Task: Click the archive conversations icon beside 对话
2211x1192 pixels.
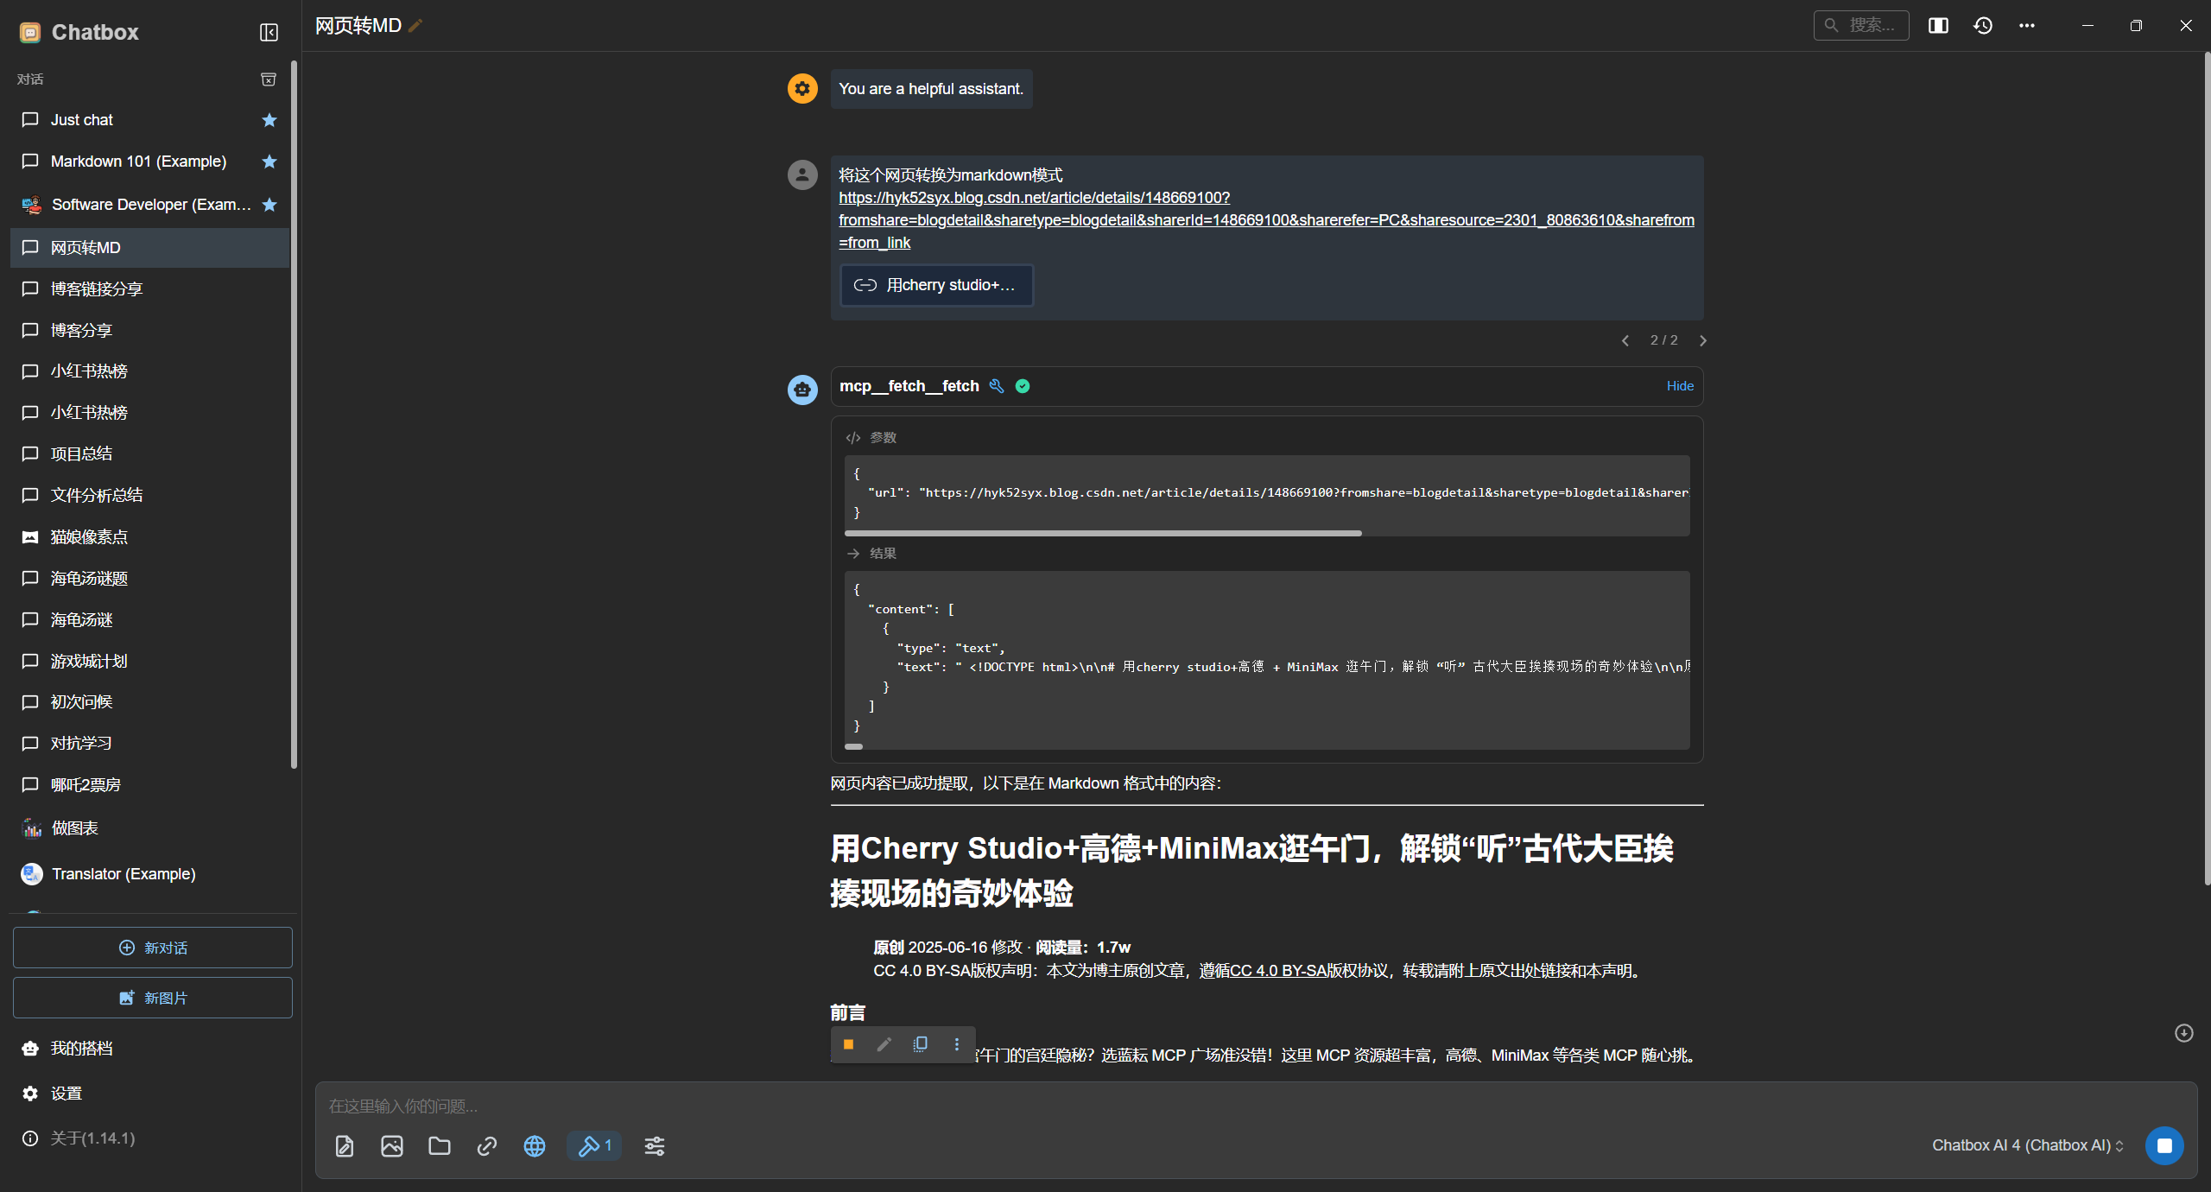Action: (x=269, y=79)
